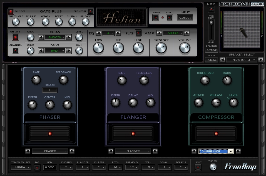Open the Wah tempo division dropdown
266x176 pixels.
coord(148,167)
